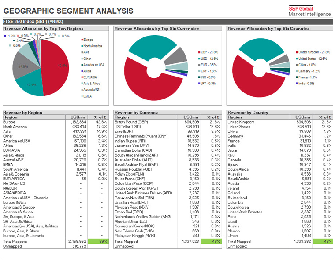
Task: Select the United Kingdom country row
Action: pyautogui.click(x=280, y=122)
